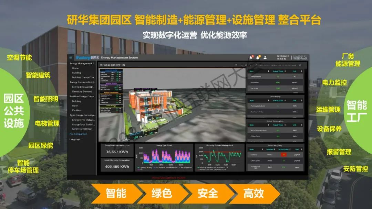Viewport: 372px width, 209px height.
Task: Open the user profile icon
Action: click(266, 57)
